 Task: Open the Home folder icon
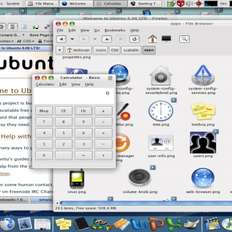(153, 39)
